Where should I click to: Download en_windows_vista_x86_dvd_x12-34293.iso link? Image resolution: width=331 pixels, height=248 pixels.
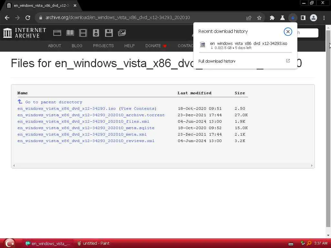tap(67, 108)
